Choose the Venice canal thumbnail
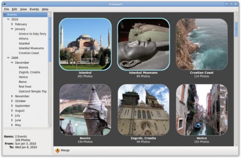Viewport: 241px width, 158px height. [x=202, y=109]
